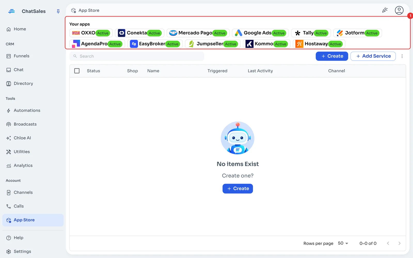Open the Kommo app chip
The image size is (413, 258).
[267, 44]
